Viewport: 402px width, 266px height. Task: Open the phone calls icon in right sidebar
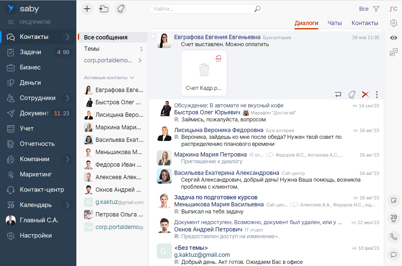[x=393, y=236]
